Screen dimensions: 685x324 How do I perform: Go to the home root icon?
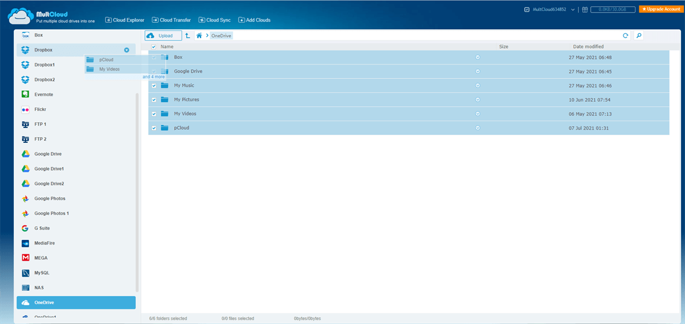(x=199, y=35)
